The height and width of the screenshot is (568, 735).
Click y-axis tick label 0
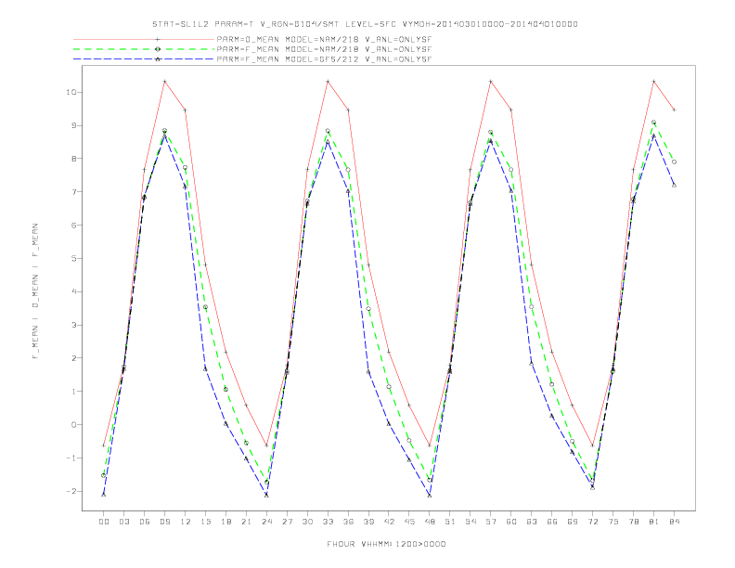73,424
